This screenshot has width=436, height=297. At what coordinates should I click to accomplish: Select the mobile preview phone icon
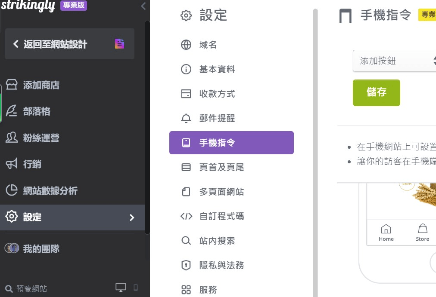[136, 288]
